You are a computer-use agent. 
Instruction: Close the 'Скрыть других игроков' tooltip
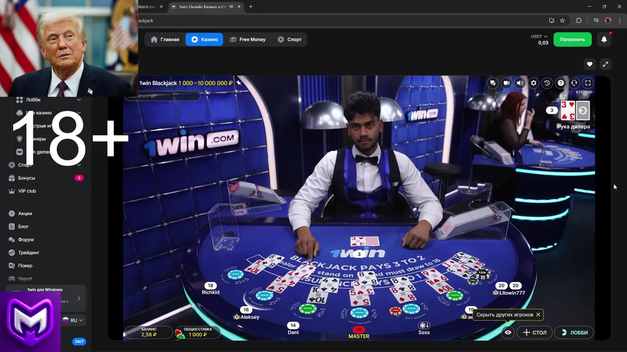point(538,315)
